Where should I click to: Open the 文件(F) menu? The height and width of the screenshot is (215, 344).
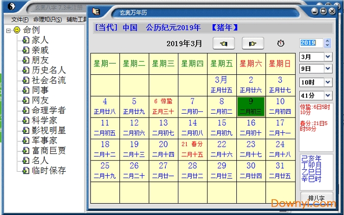[x=20, y=20]
